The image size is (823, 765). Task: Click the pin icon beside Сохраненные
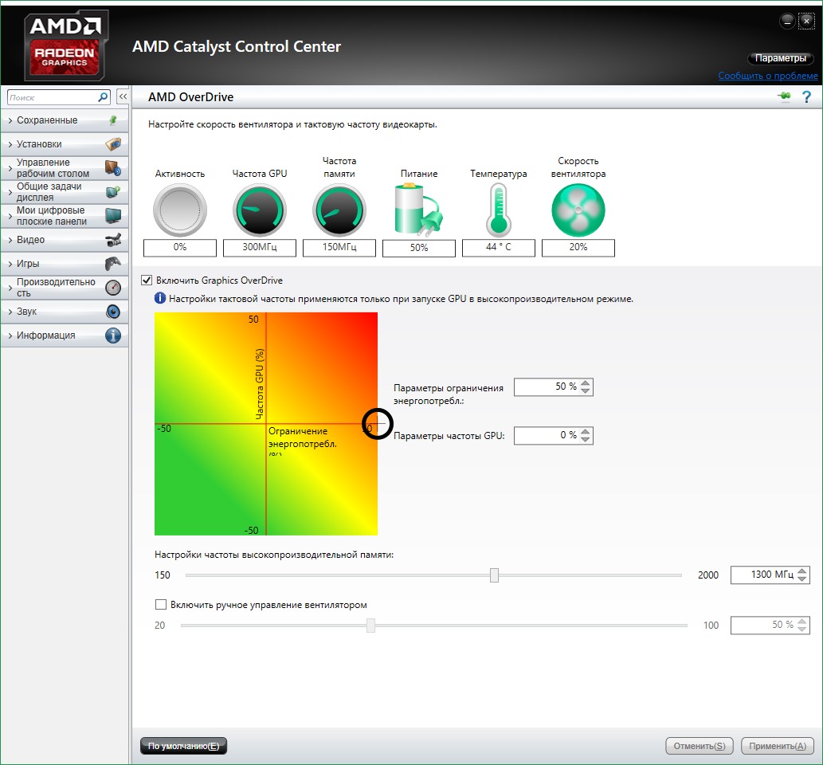[113, 120]
